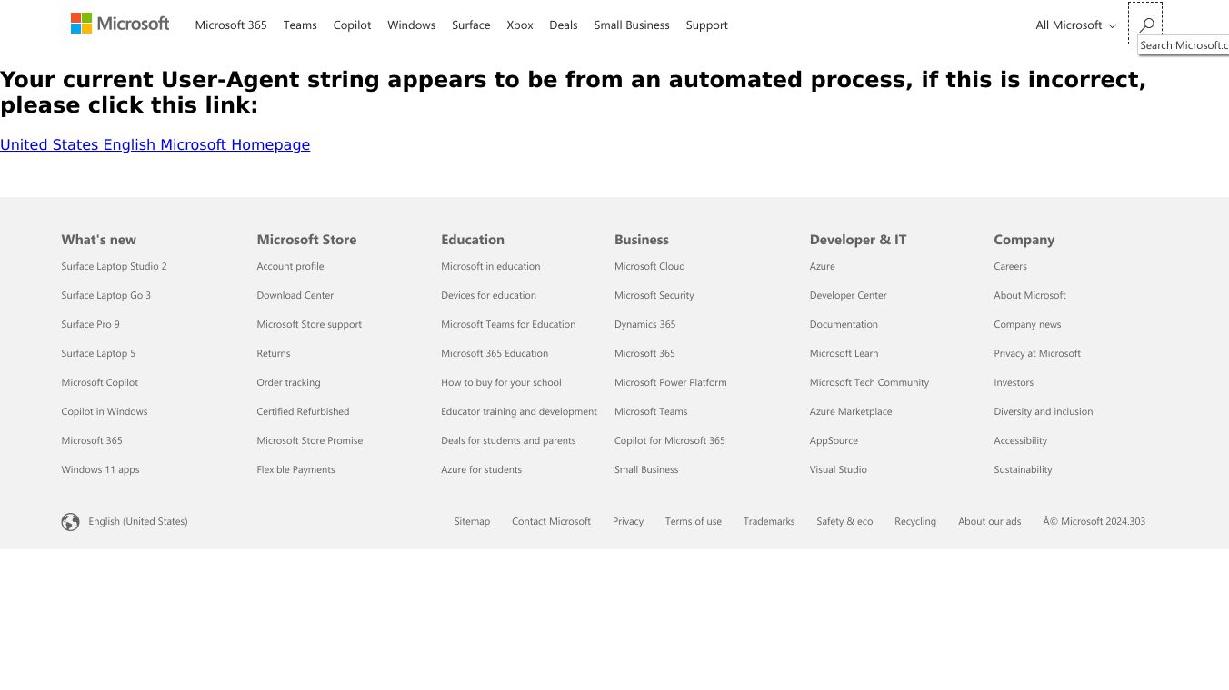This screenshot has height=690, width=1229.
Task: Click the globe language icon
Action: (x=70, y=522)
